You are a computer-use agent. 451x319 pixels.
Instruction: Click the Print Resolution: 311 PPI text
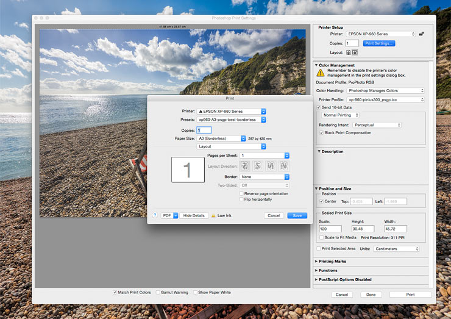[x=383, y=237]
